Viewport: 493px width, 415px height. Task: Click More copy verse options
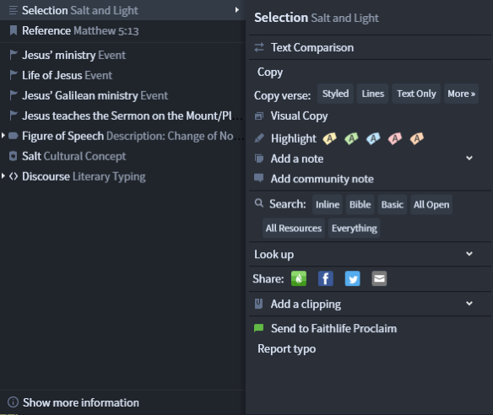click(461, 94)
